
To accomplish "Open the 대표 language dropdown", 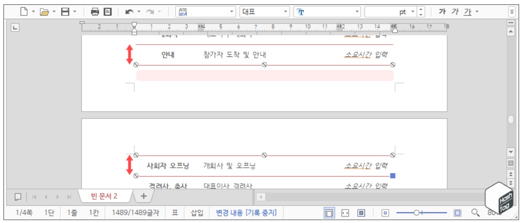I will click(x=265, y=12).
